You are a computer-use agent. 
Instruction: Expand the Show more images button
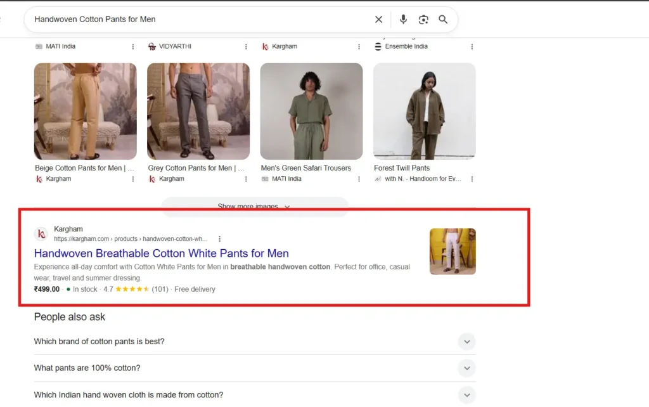click(255, 206)
